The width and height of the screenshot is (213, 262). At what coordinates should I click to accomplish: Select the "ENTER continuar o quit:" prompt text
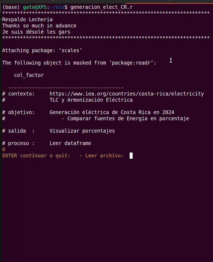pos(36,156)
